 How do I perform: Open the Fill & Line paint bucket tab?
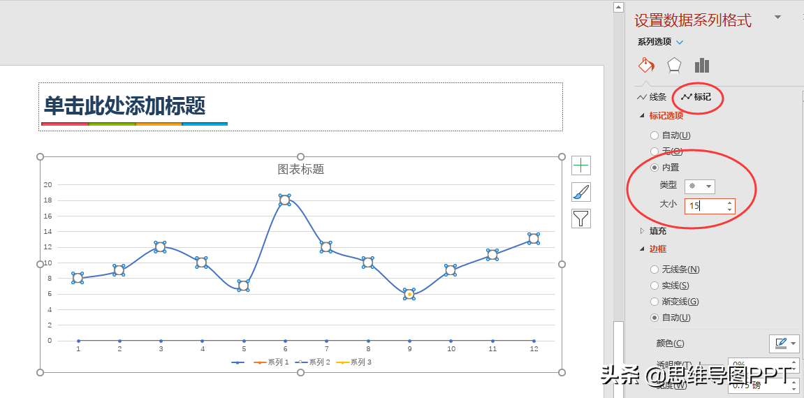[x=646, y=65]
